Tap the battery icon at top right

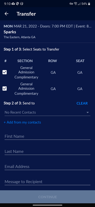[89, 4]
